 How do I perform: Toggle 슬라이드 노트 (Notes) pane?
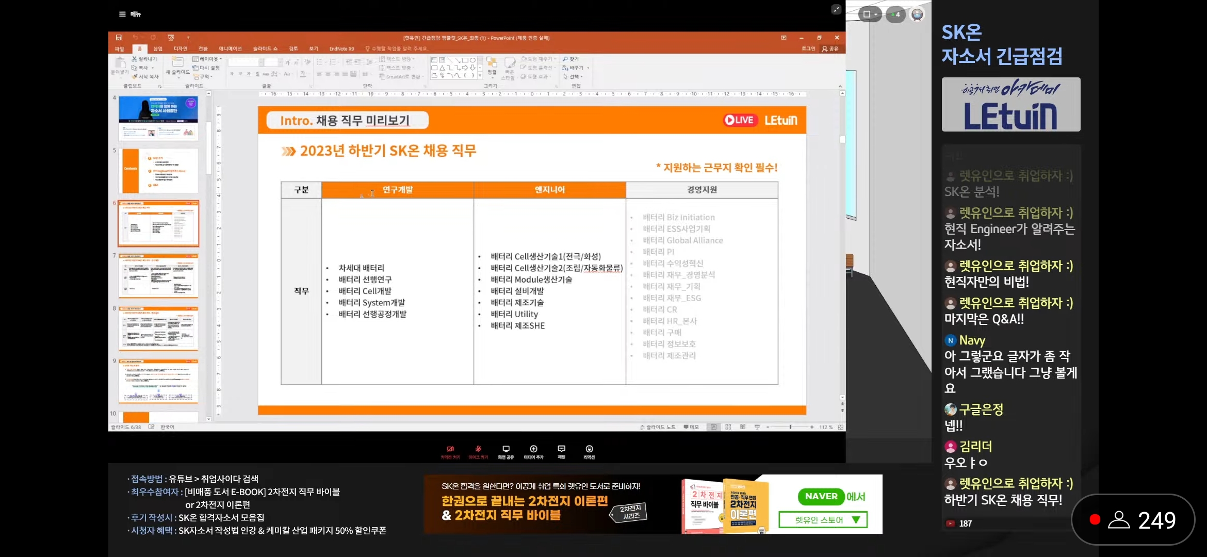pos(658,427)
